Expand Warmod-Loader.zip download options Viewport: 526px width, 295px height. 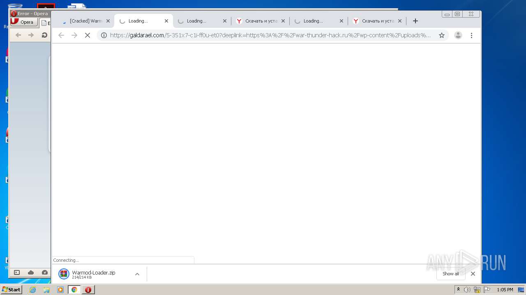(x=137, y=274)
